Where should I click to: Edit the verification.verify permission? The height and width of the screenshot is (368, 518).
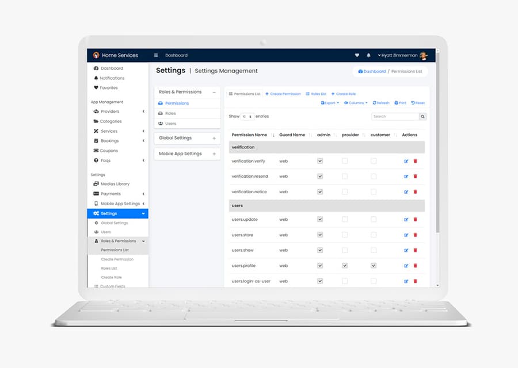(406, 161)
